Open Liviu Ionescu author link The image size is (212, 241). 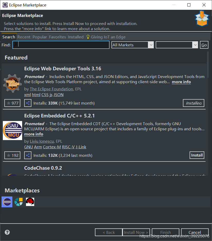pos(42,141)
